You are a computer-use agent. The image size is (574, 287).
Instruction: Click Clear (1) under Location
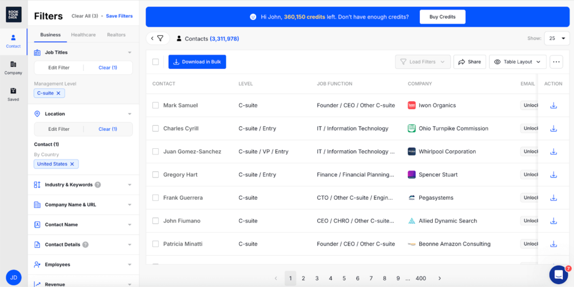point(108,129)
